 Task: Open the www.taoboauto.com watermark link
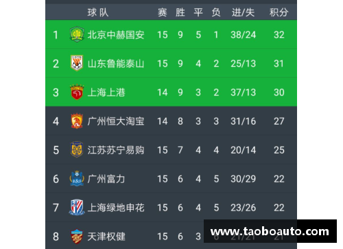click(x=270, y=231)
